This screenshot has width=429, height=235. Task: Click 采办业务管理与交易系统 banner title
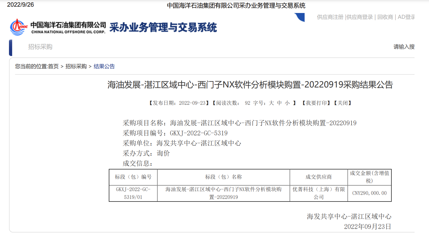[x=163, y=27]
